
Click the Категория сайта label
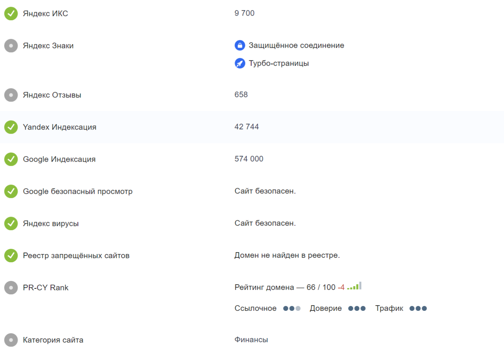pos(53,340)
